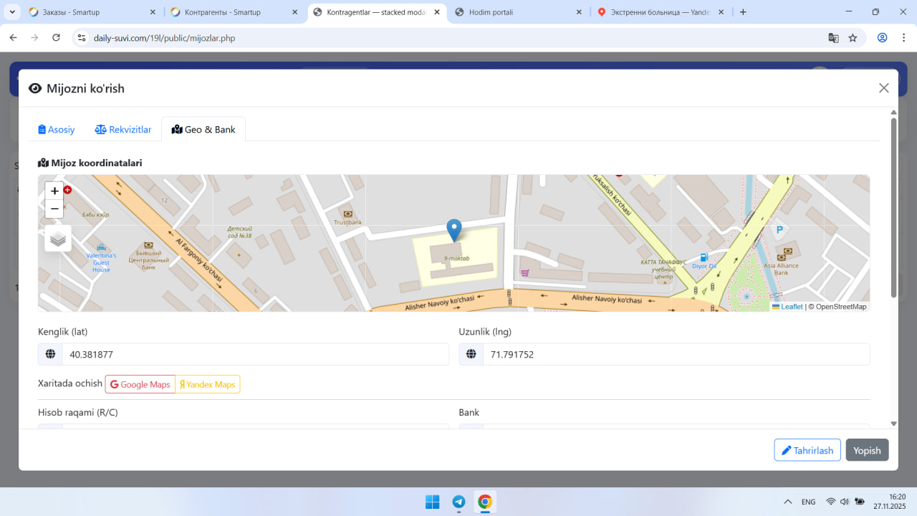Switch to the Asosiy tab
The image size is (917, 516).
(57, 130)
